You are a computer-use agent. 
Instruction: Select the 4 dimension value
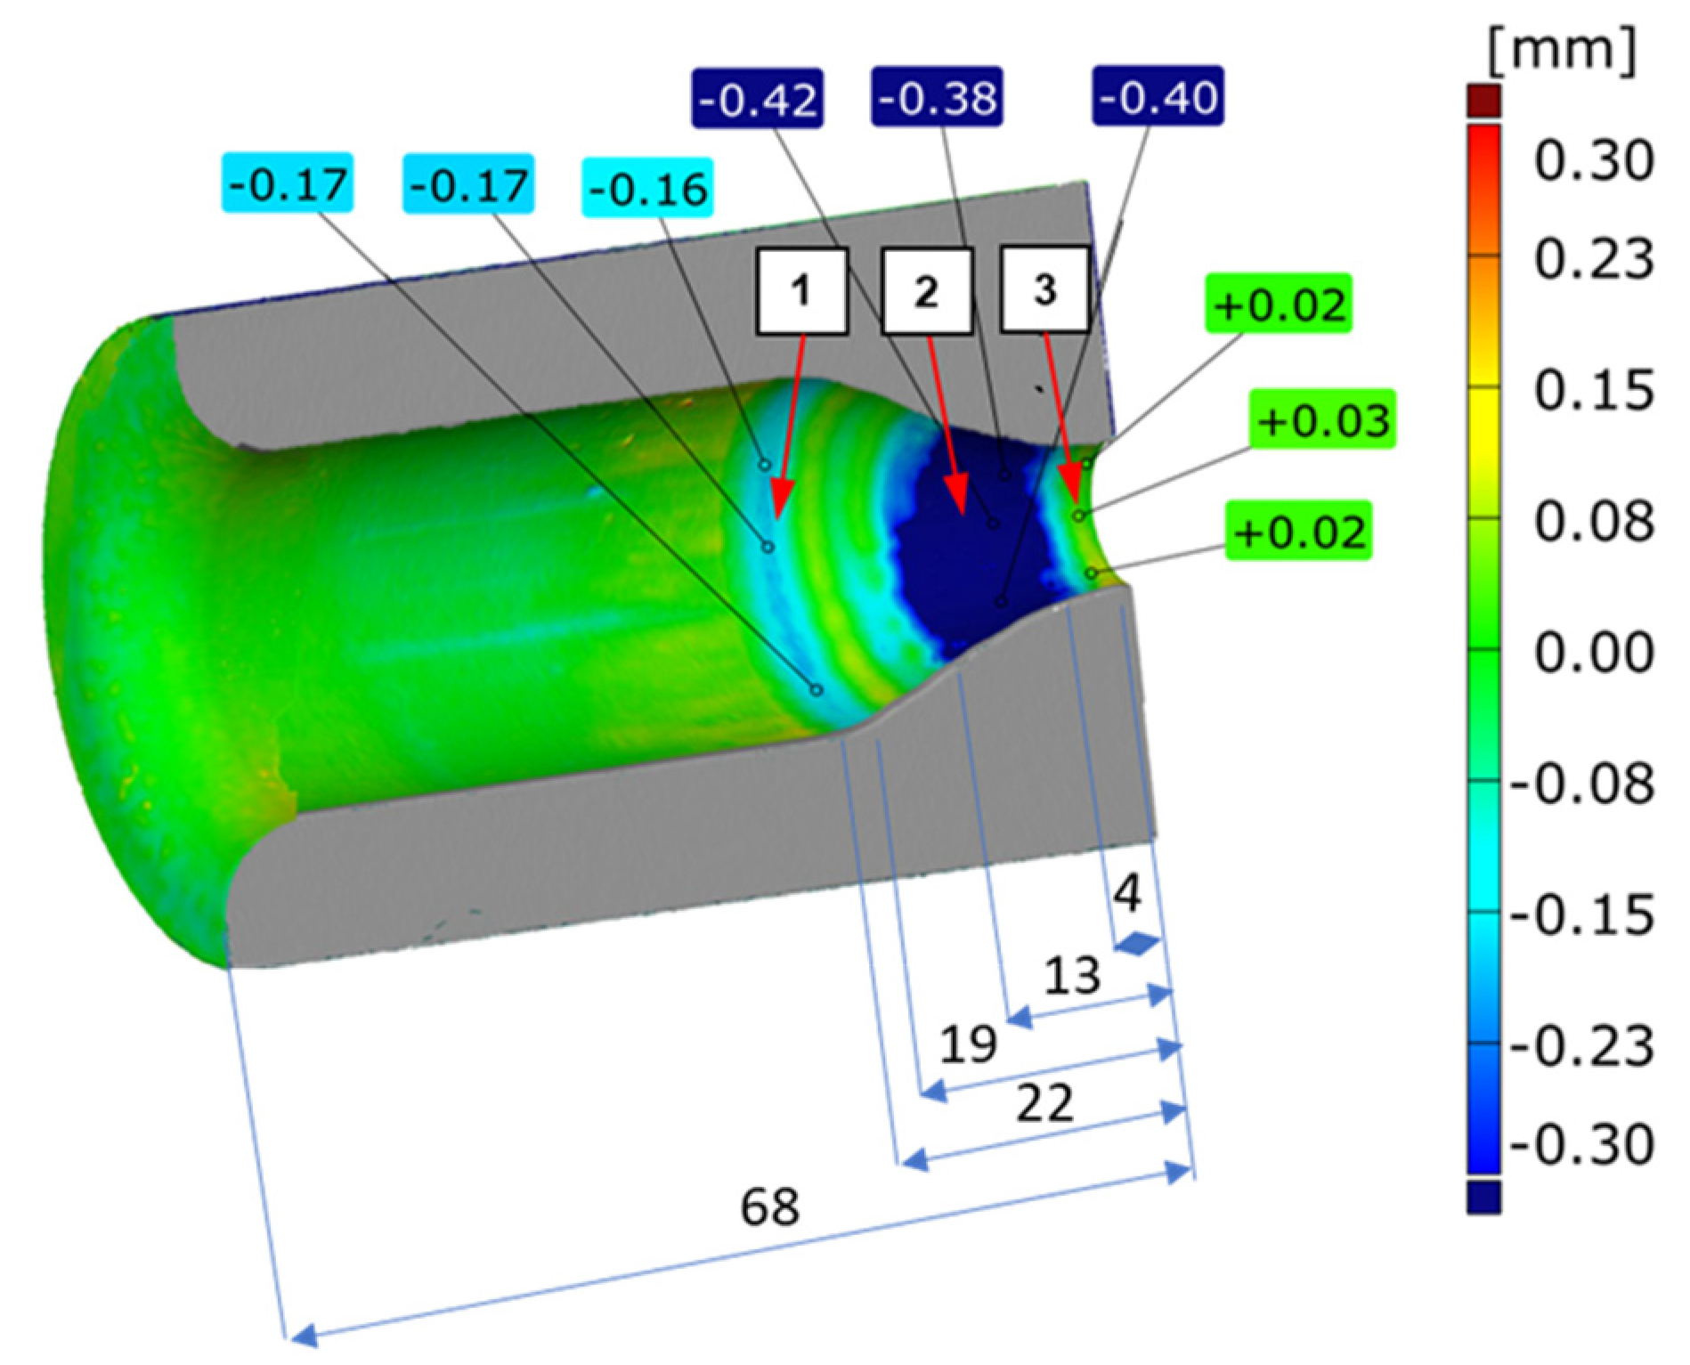coord(1127,893)
